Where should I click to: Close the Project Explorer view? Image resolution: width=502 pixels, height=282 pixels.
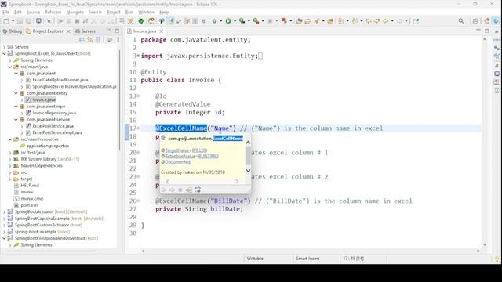(x=68, y=31)
